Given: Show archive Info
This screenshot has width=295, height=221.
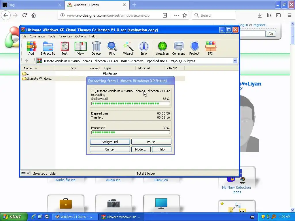Looking at the screenshot, I should (144, 48).
